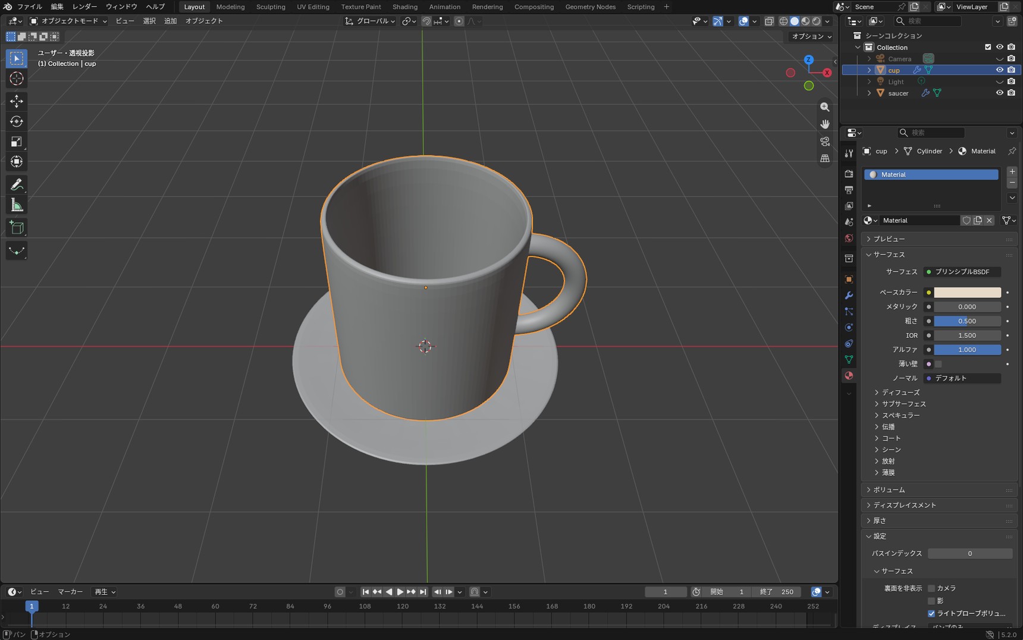Enable backface culling カメラ checkbox
The image size is (1023, 640).
(931, 588)
